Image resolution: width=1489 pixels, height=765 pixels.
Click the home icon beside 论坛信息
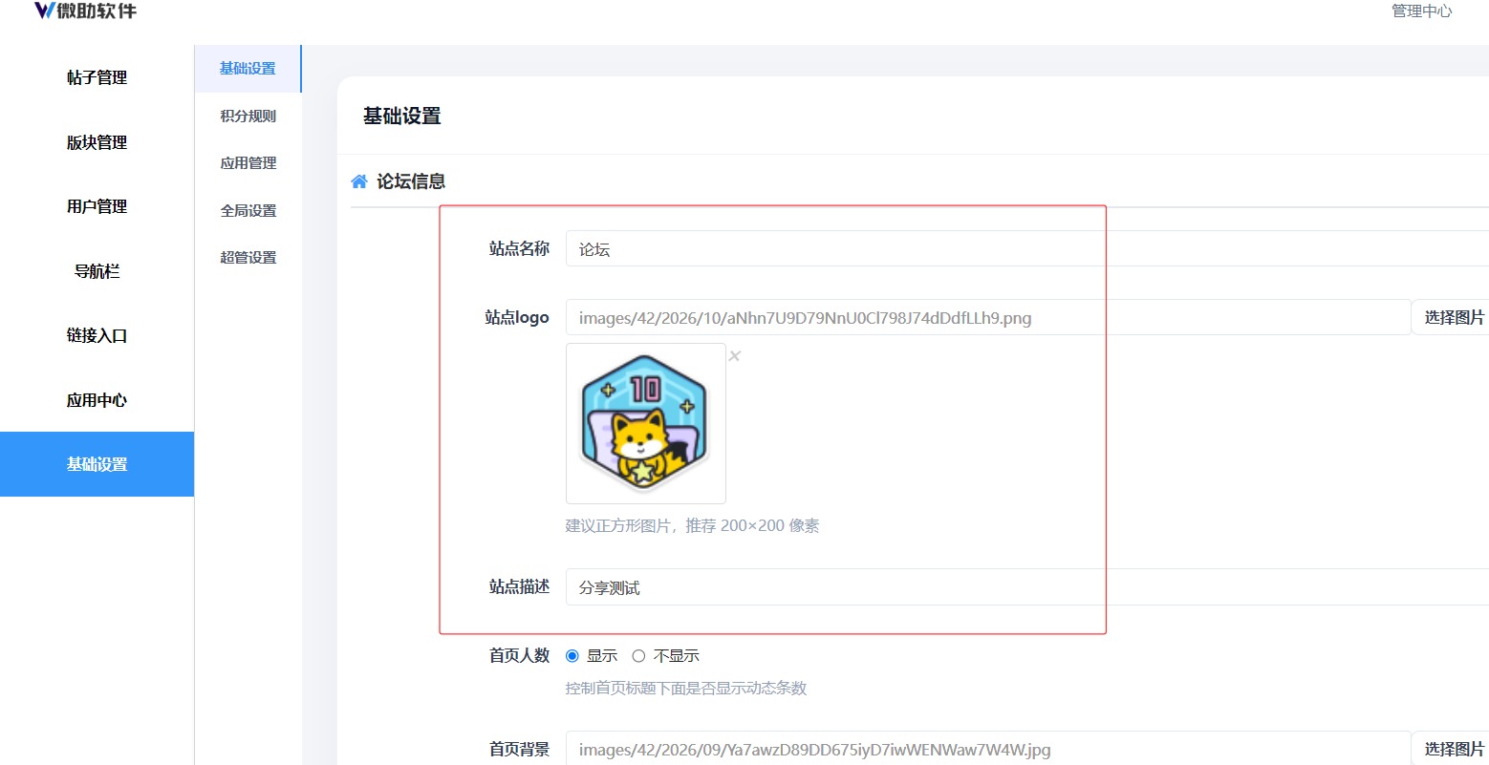pyautogui.click(x=359, y=181)
